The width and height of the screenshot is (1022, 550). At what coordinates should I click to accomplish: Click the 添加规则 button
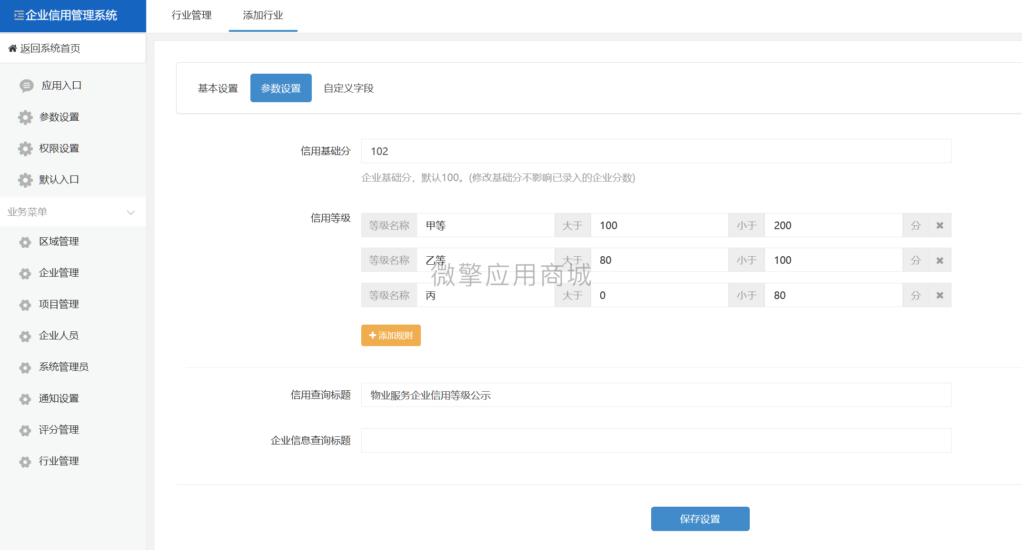[391, 335]
